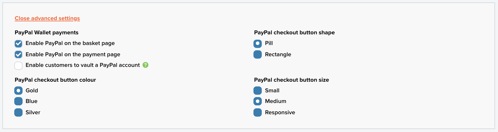Switch button size to Responsive
The image size is (498, 132).
[x=258, y=112]
